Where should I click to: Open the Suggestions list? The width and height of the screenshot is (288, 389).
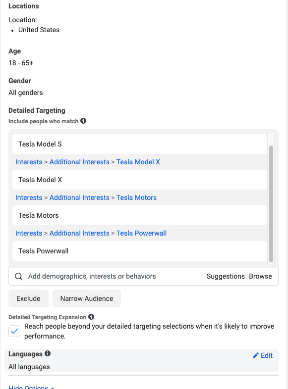pos(226,276)
